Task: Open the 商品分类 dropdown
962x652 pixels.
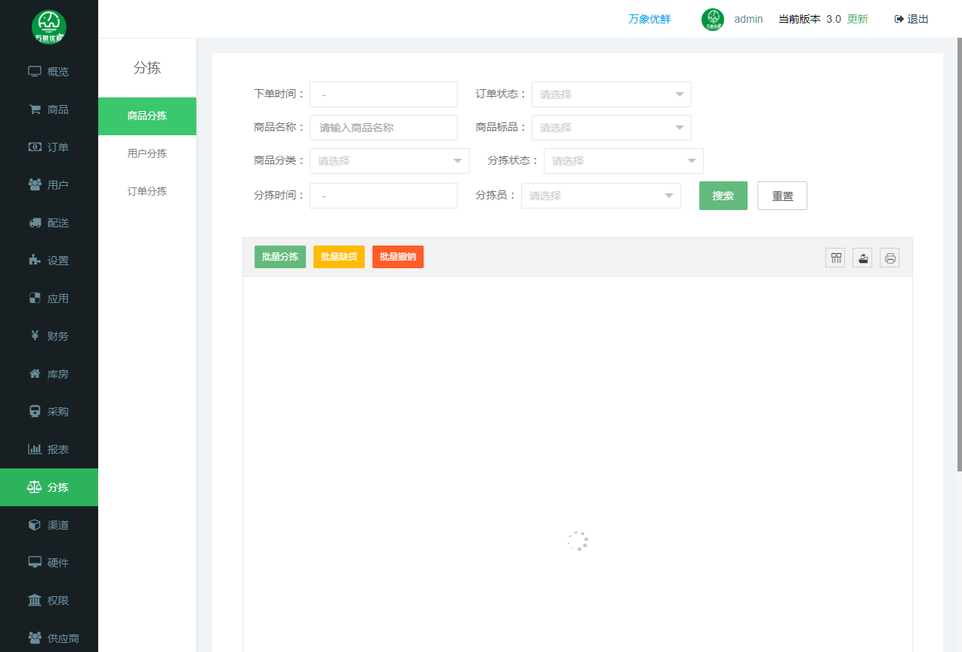Action: pyautogui.click(x=390, y=161)
